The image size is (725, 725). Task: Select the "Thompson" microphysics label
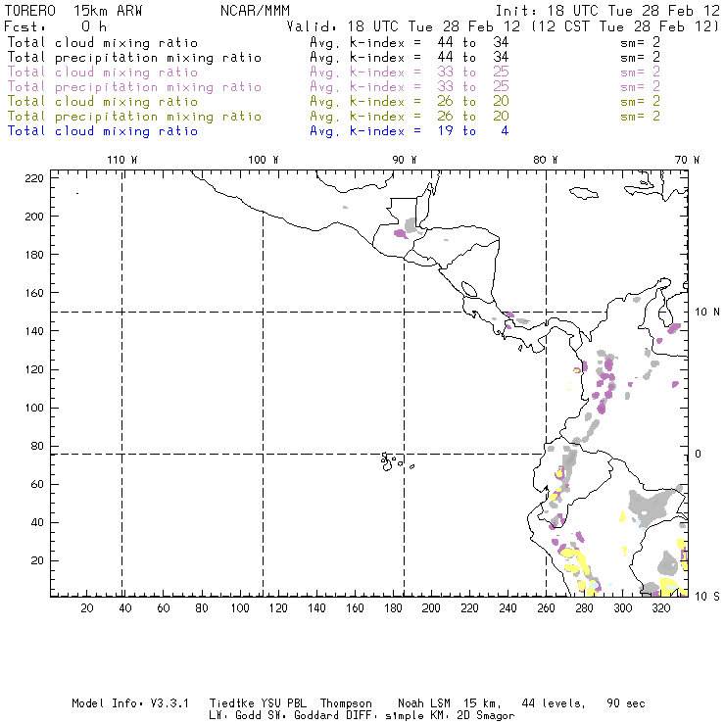346,703
